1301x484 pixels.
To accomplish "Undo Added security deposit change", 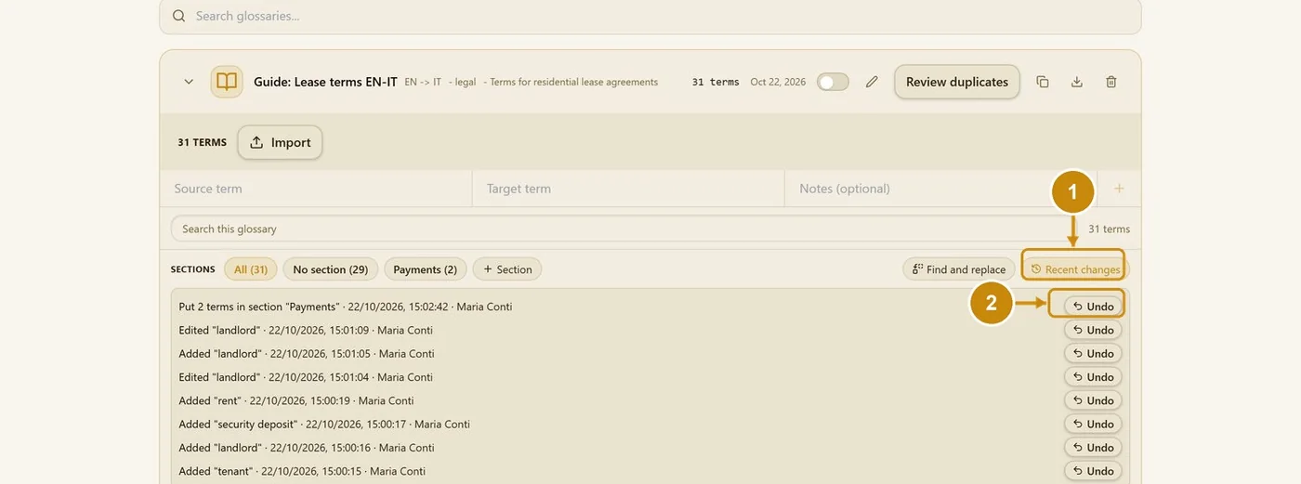I will click(1093, 424).
